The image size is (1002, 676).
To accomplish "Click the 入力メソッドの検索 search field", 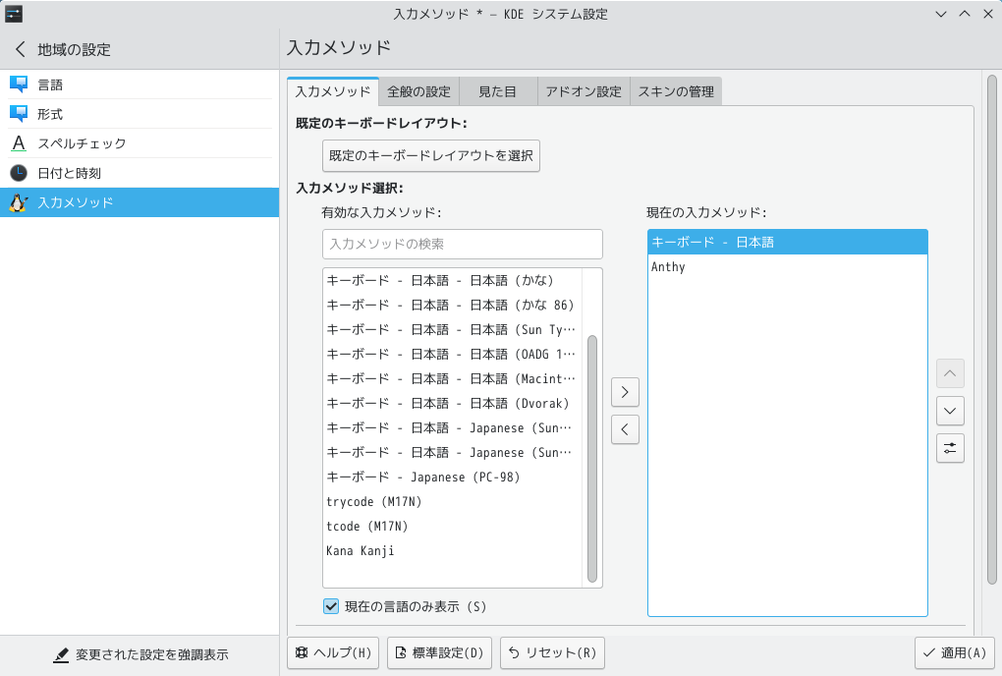I will coord(462,244).
